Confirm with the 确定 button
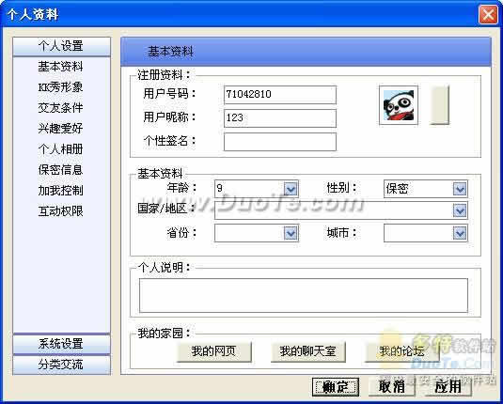This screenshot has width=503, height=404. (336, 387)
